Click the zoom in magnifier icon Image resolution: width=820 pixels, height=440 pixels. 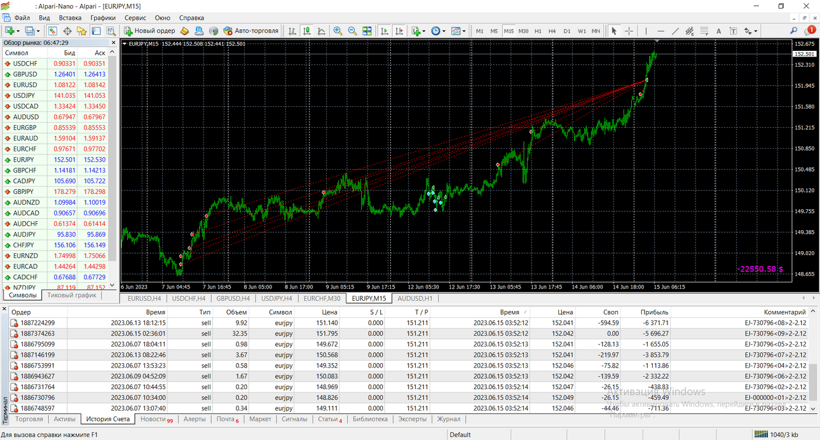point(338,31)
